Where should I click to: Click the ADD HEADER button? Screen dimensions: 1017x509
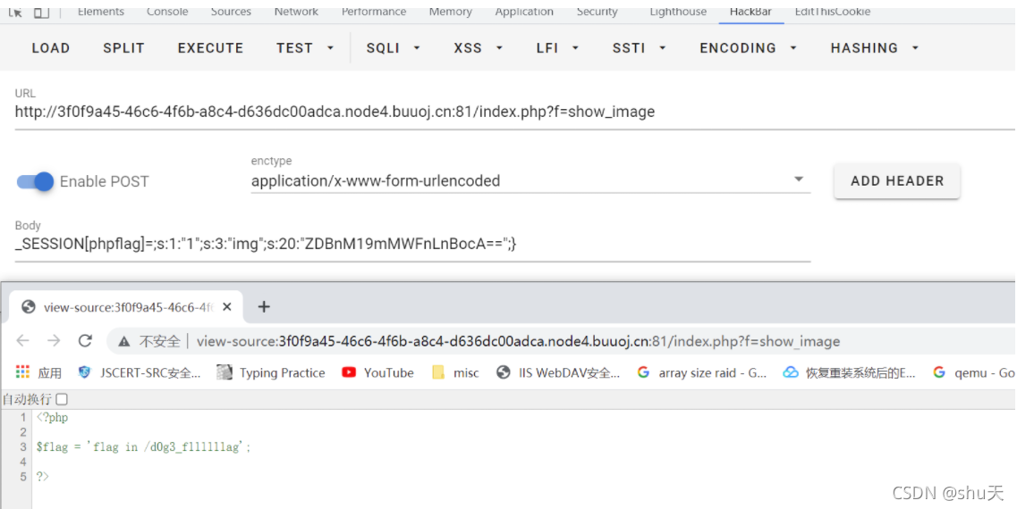(x=897, y=181)
